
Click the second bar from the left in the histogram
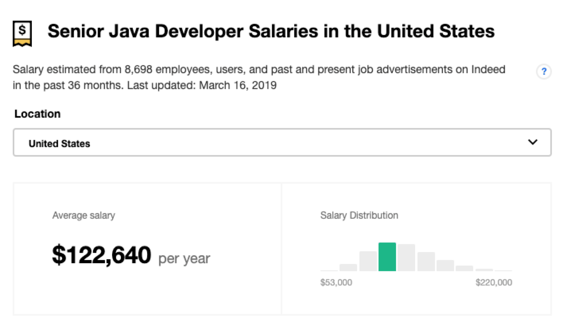pos(348,267)
